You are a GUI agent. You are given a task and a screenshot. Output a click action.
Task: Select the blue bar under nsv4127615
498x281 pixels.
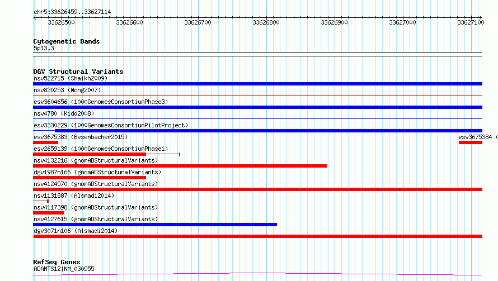pos(155,225)
